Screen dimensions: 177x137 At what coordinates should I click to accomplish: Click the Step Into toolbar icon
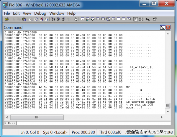(53, 19)
